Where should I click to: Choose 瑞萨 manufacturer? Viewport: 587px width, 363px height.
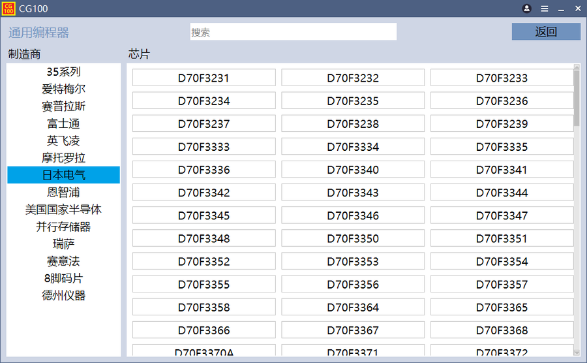pyautogui.click(x=64, y=244)
